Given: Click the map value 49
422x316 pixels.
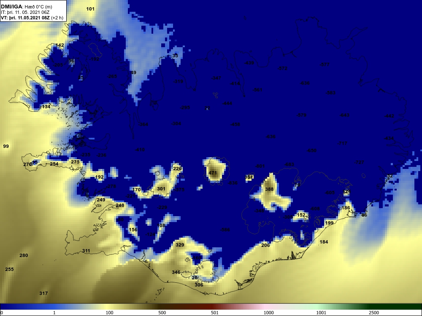Looking at the screenshot, I should coord(133,72).
